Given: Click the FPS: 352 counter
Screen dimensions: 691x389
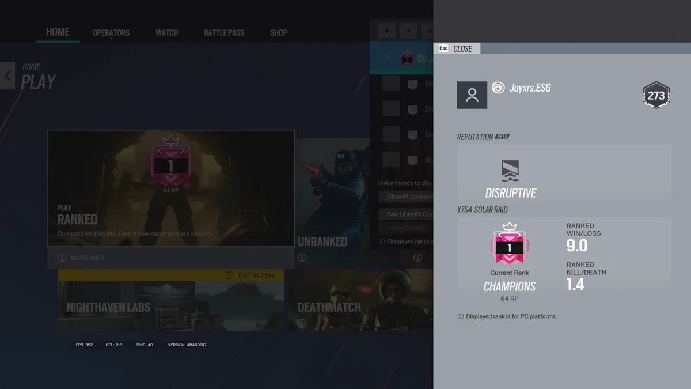Looking at the screenshot, I should pos(84,345).
